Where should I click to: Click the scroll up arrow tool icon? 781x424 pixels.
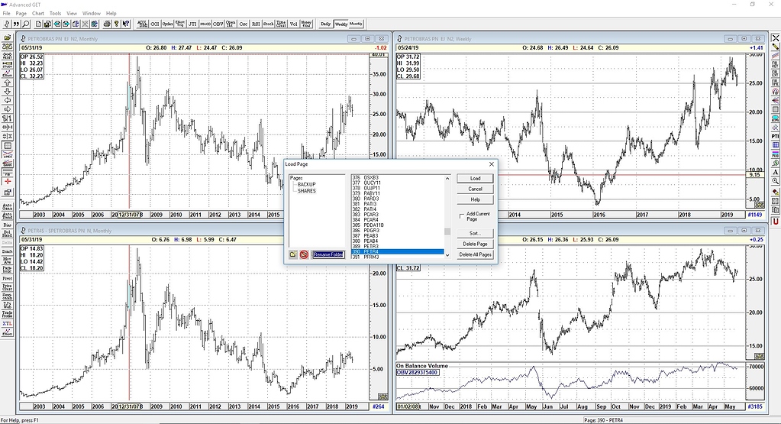tap(8, 83)
